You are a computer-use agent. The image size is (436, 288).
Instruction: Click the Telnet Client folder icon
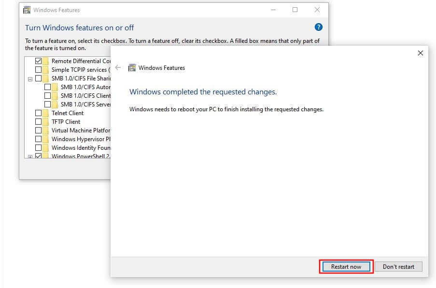point(45,113)
